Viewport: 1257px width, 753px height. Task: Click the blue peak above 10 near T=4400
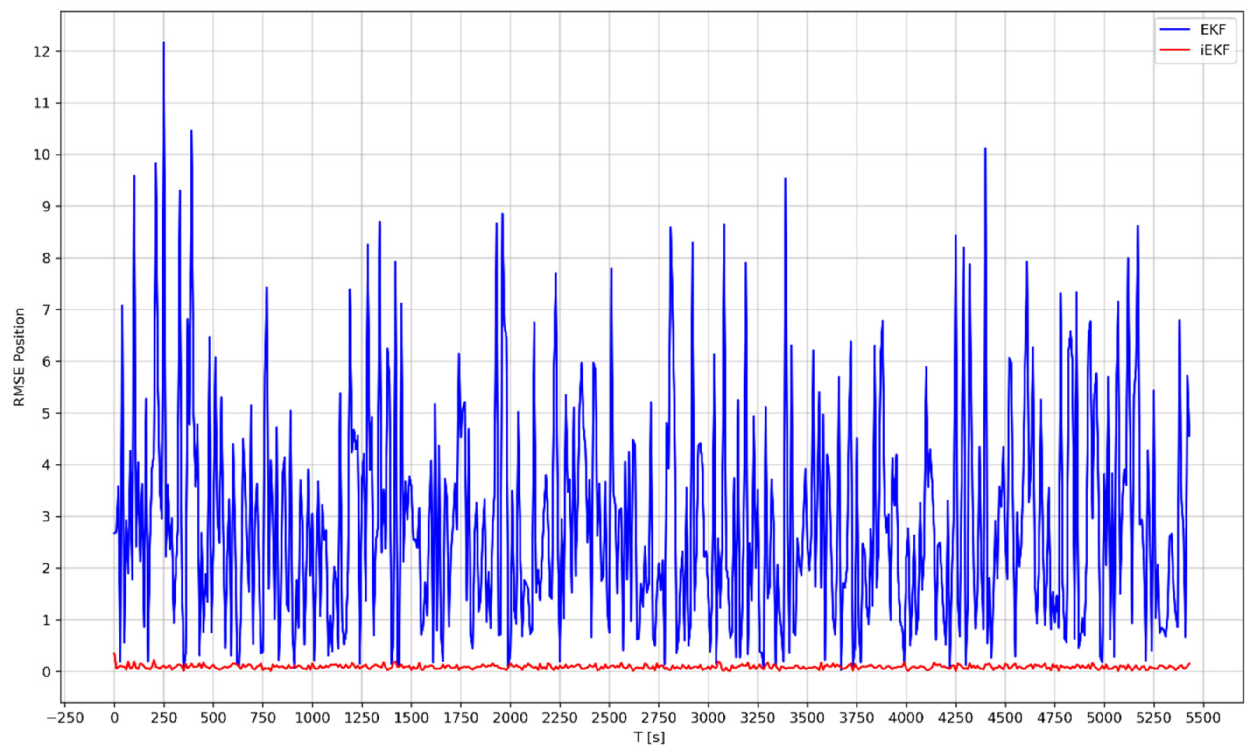(985, 149)
